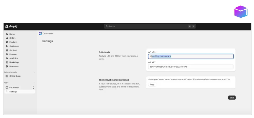Click the Content icon in sidebar

pos(7,50)
